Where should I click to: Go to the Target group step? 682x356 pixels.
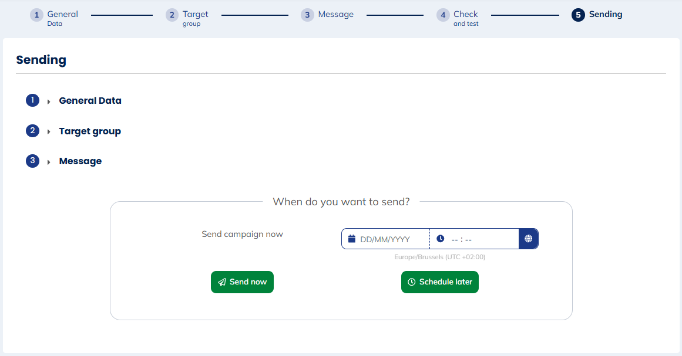(x=194, y=15)
